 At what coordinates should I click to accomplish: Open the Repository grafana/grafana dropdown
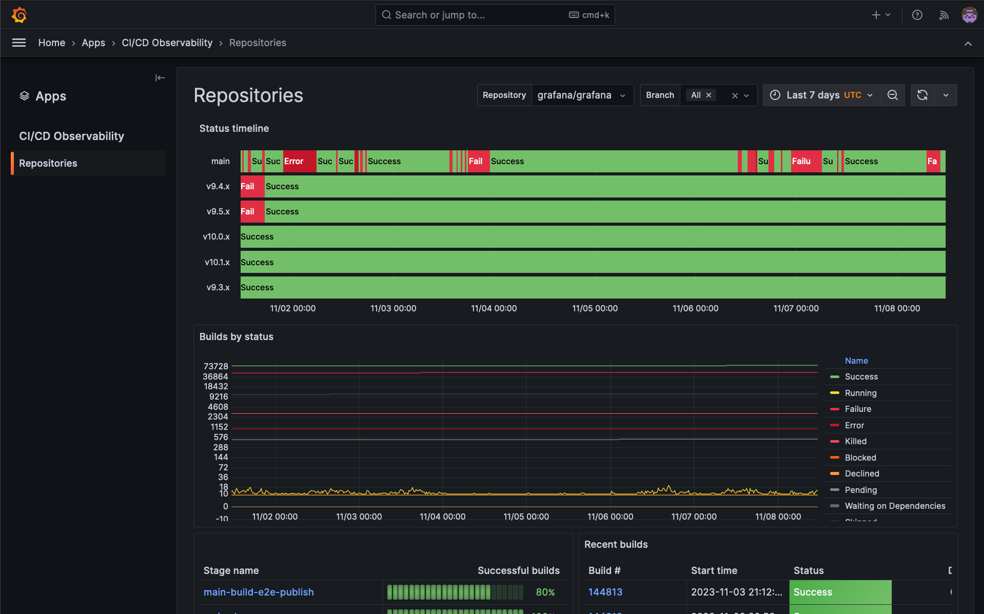[x=582, y=95]
